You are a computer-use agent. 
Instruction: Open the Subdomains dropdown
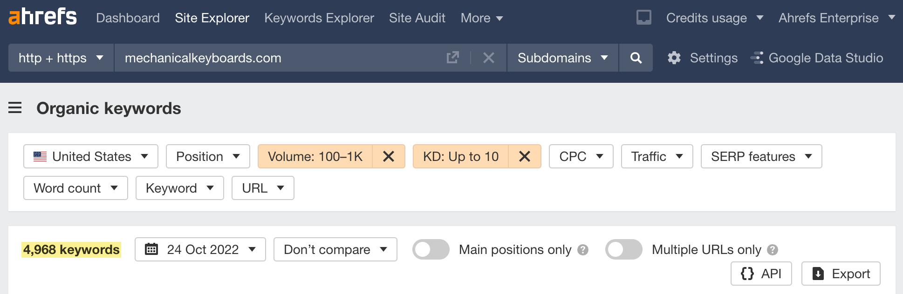[561, 58]
